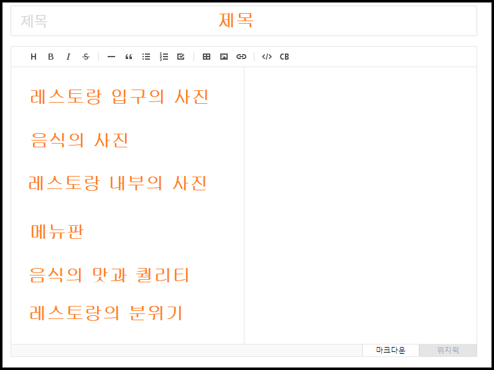Screen dimensions: 494x370
Task: Toggle italic formatting in the toolbar
Action: point(68,57)
